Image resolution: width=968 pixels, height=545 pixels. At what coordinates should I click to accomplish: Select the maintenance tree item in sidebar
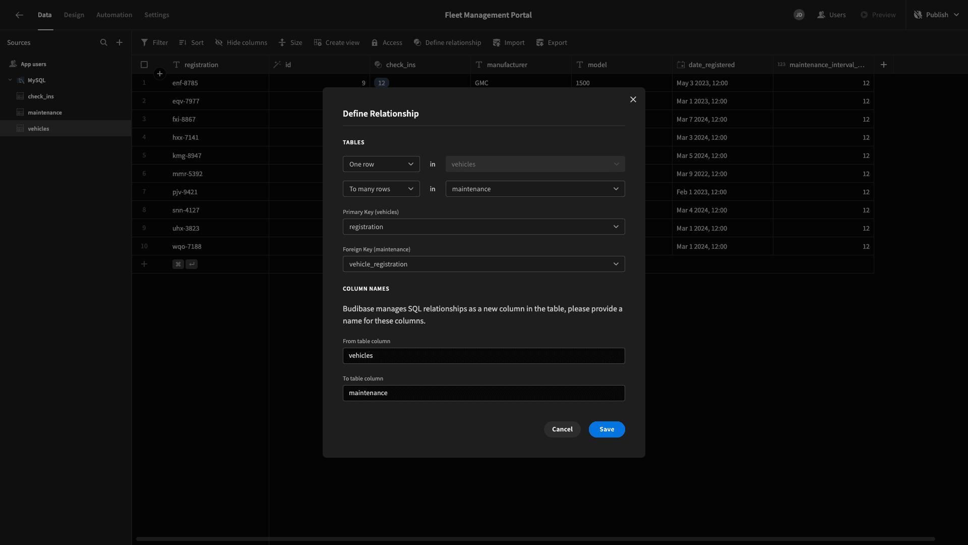click(x=44, y=112)
